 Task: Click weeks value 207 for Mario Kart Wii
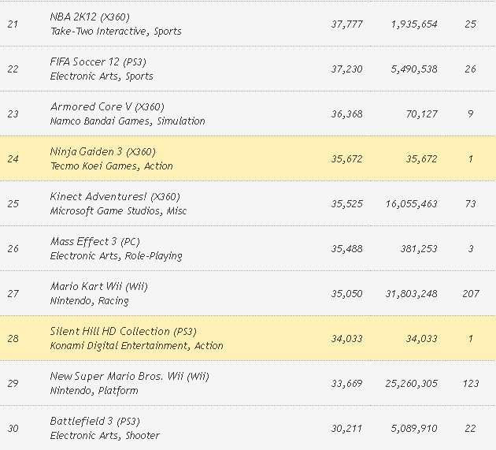[470, 294]
